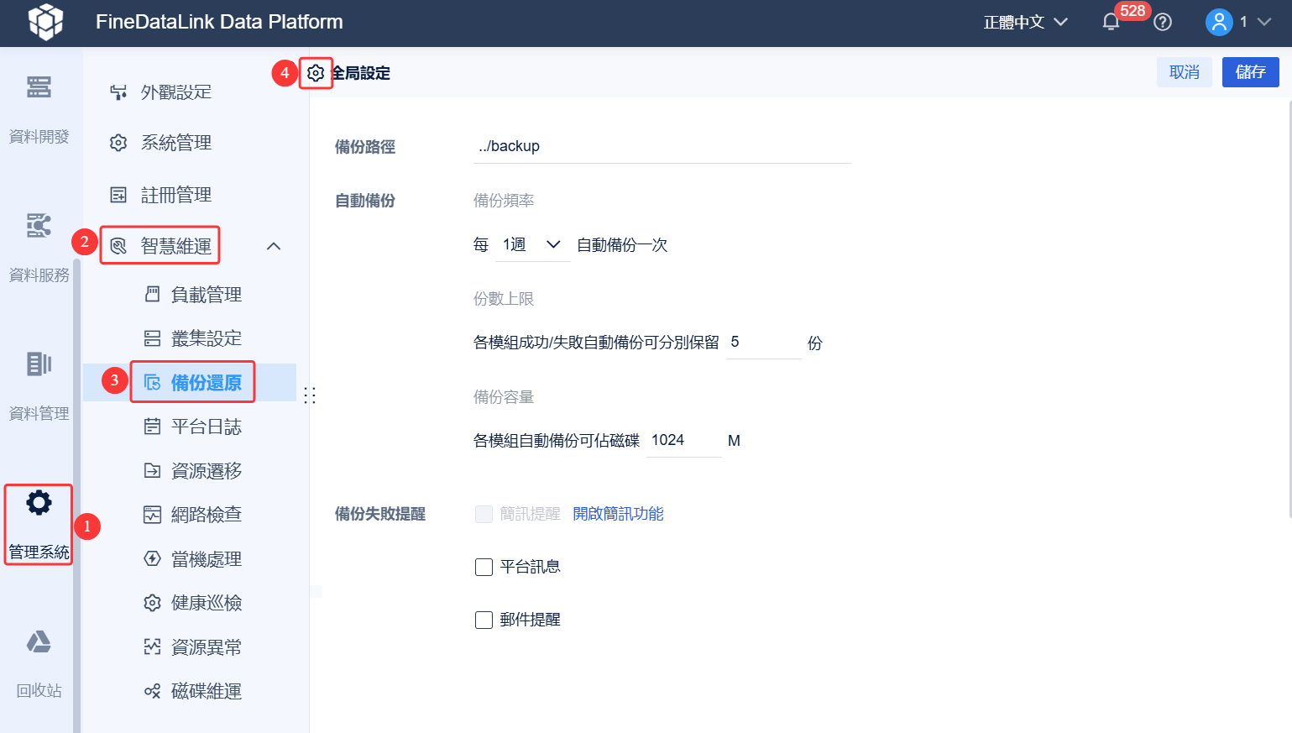This screenshot has width=1292, height=733.
Task: Open the 管理系統 gear icon
Action: 39,503
